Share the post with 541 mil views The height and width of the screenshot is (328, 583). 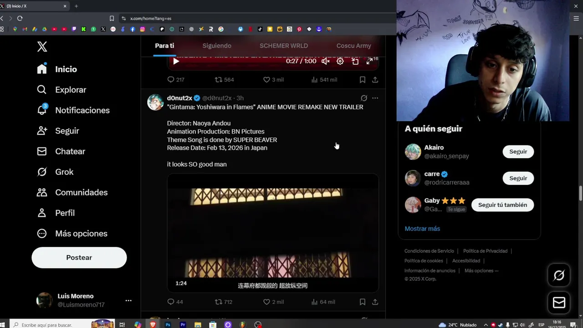375,80
